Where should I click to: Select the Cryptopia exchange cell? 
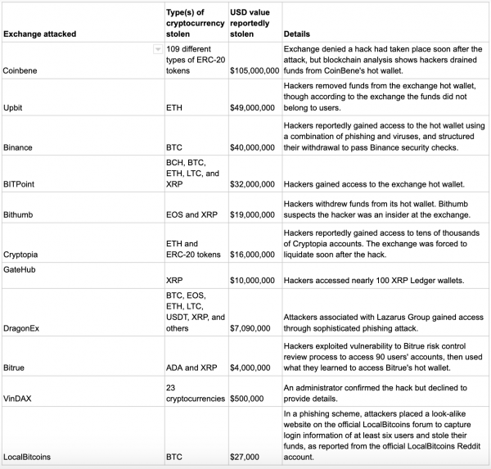(83, 243)
